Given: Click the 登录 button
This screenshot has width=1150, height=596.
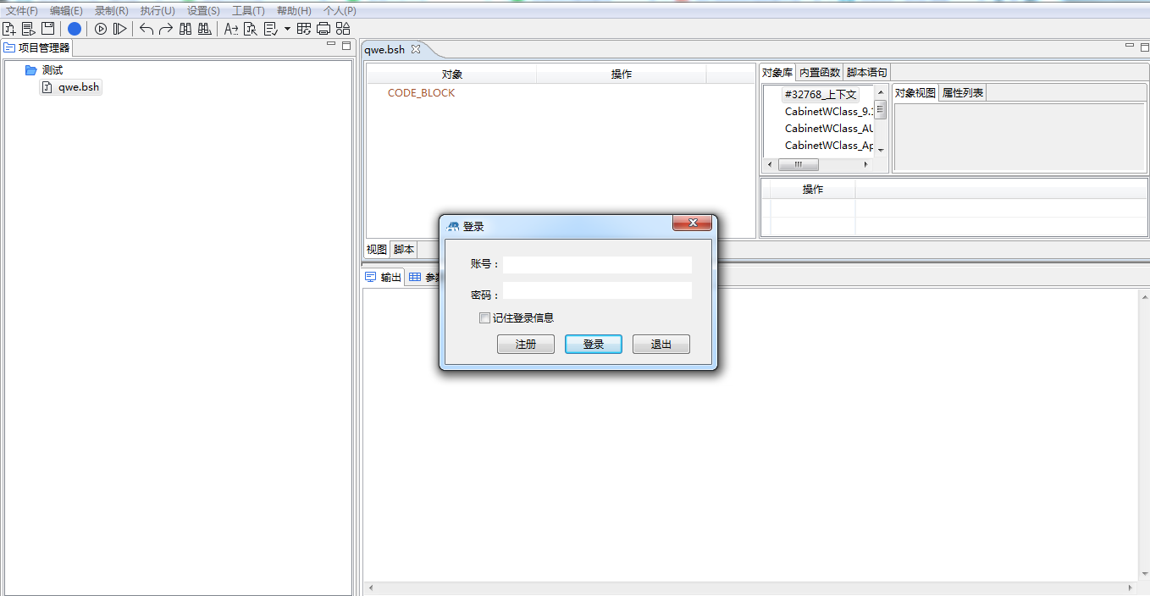Looking at the screenshot, I should (594, 345).
